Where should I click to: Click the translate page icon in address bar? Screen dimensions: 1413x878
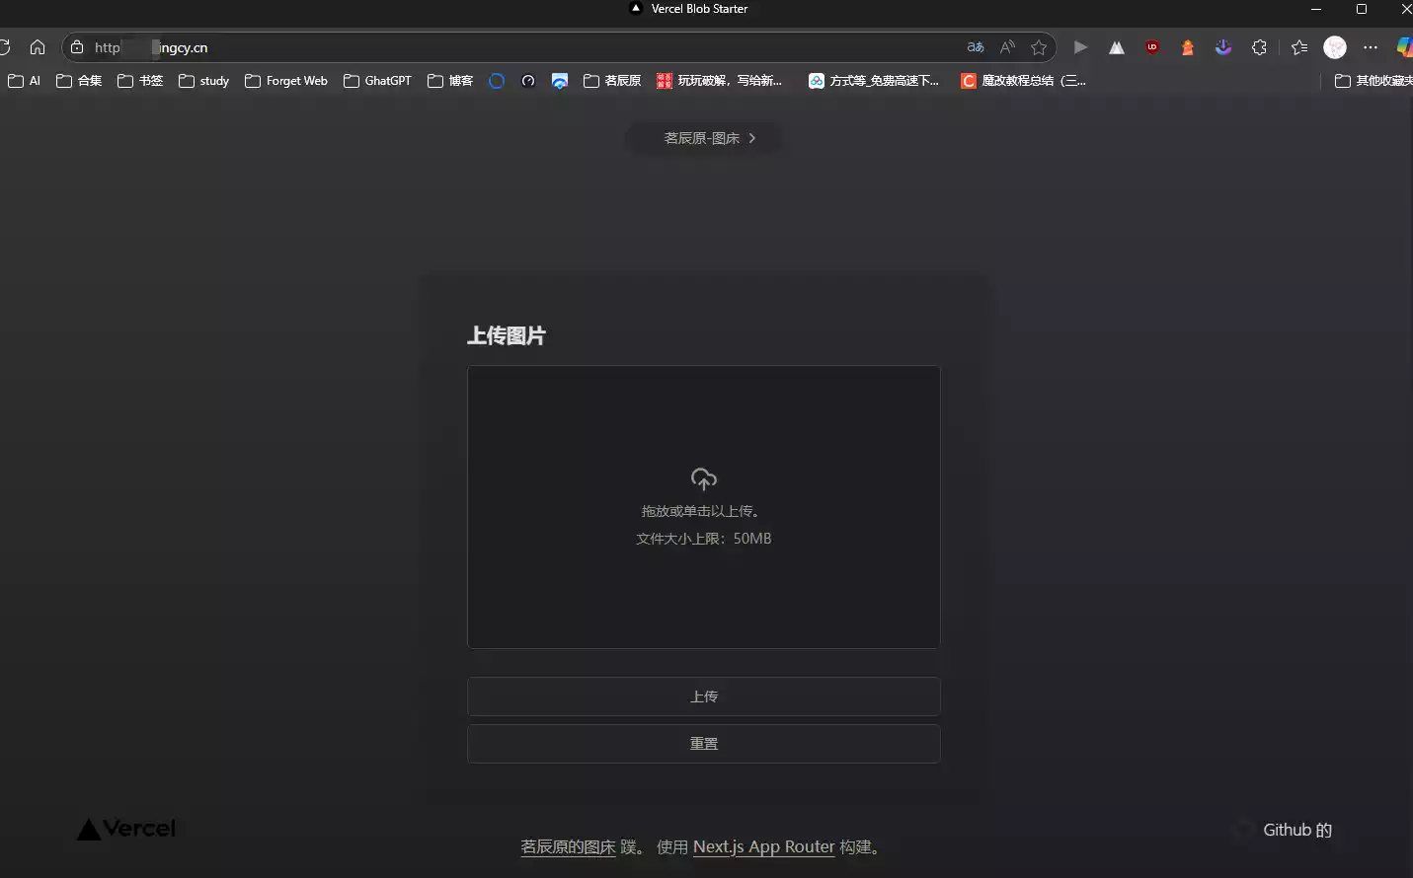click(x=975, y=47)
